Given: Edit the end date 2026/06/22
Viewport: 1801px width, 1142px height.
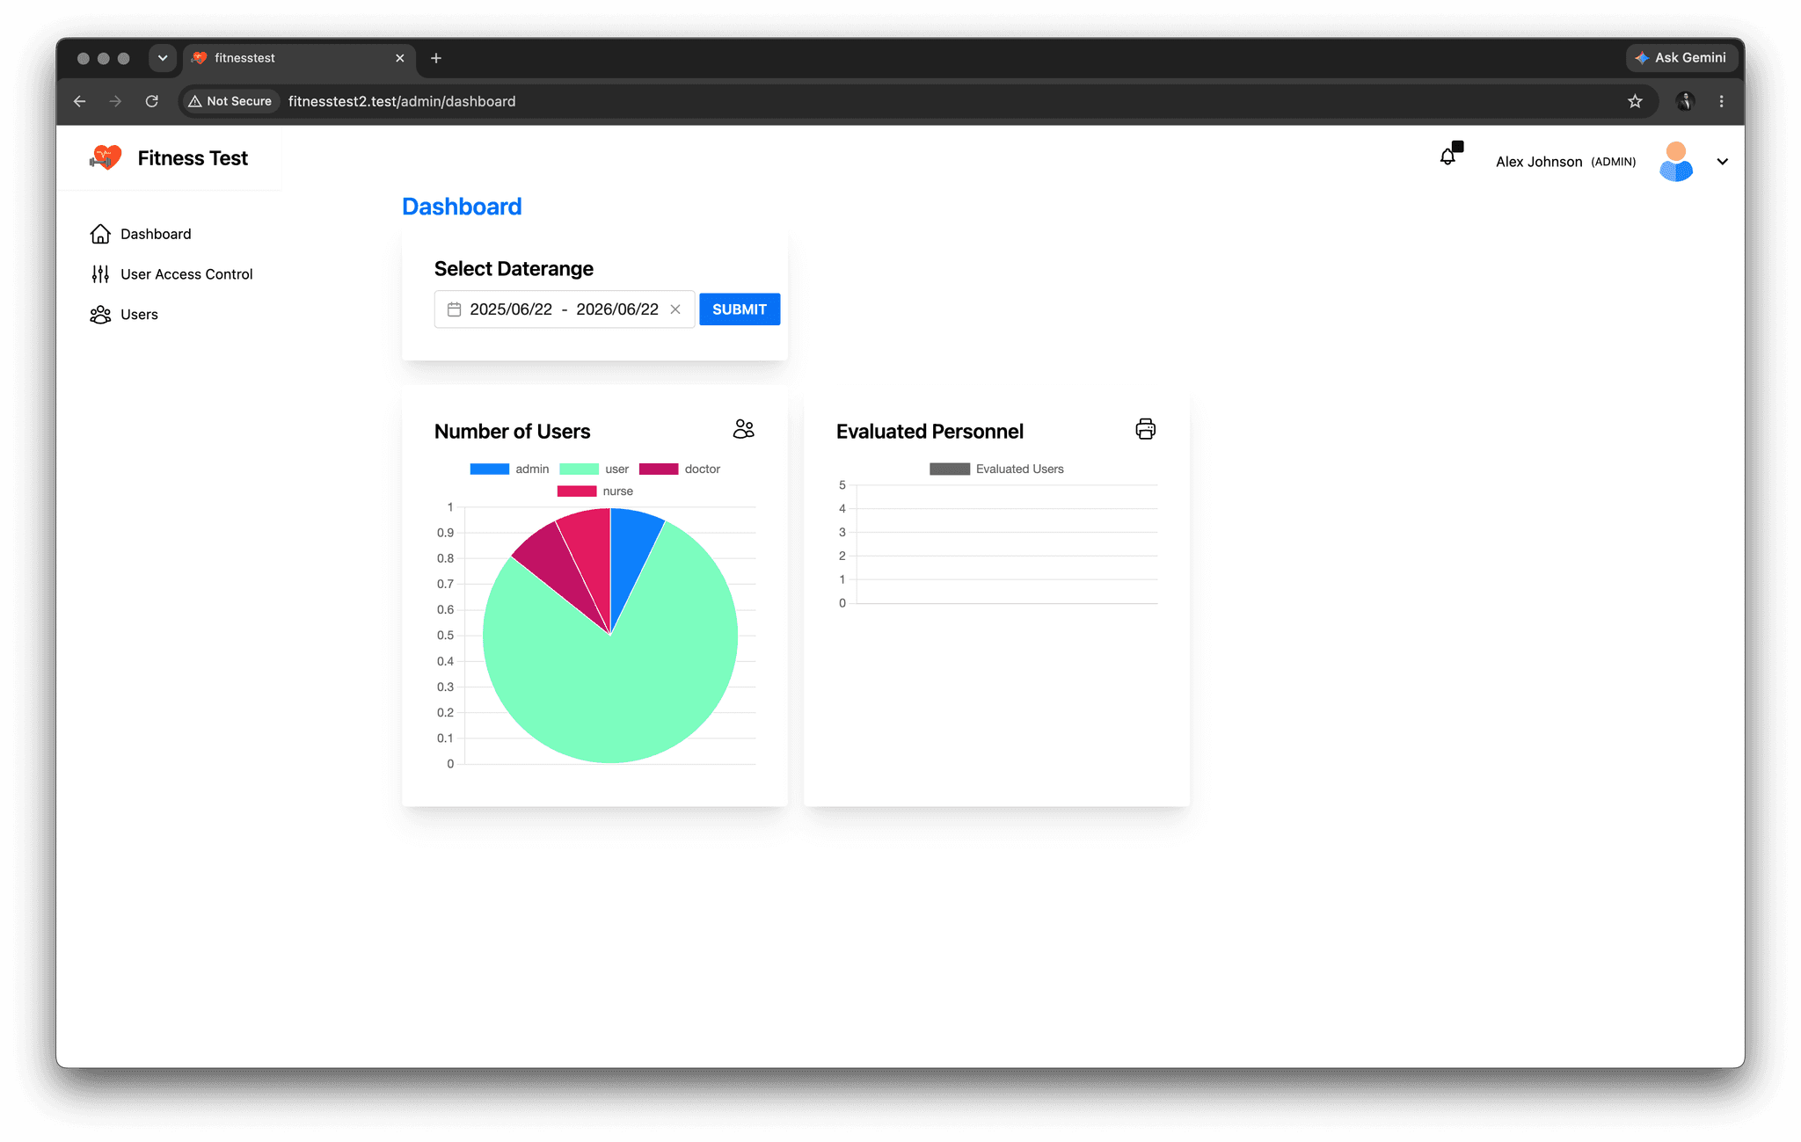Looking at the screenshot, I should 617,309.
